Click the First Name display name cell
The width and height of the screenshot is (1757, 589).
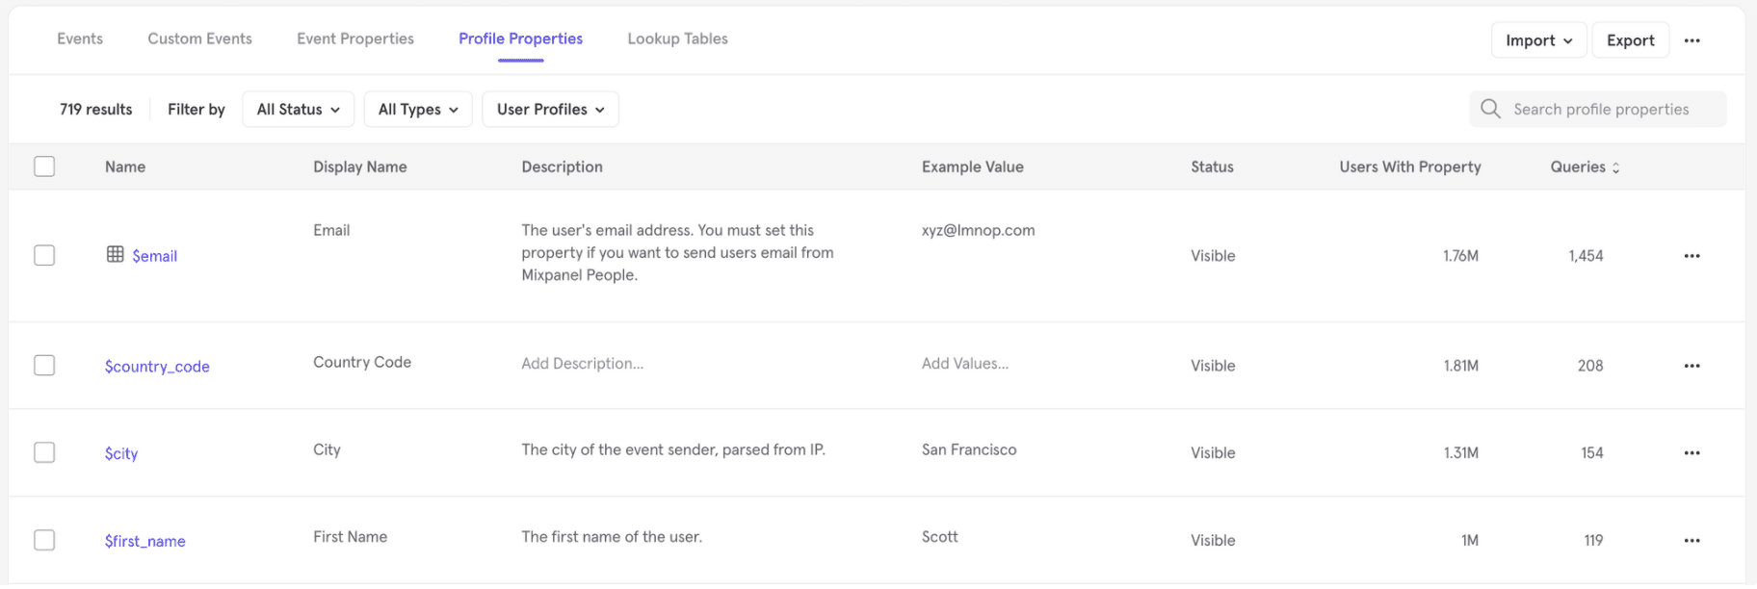[x=350, y=537]
